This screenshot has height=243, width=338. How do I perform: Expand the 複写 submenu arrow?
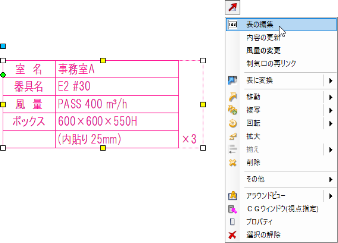pos(331,111)
